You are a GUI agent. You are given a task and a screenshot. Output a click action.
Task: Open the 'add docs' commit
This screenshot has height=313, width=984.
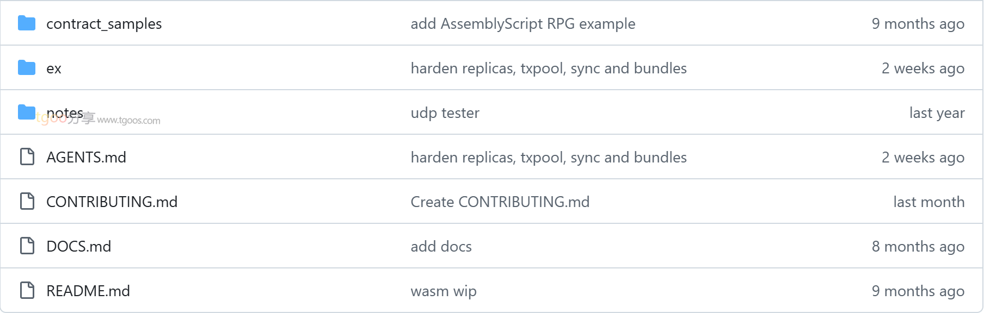point(441,246)
